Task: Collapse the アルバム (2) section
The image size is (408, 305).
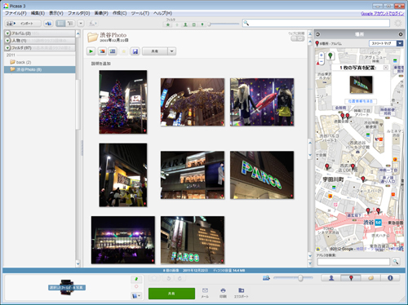Action: coord(7,33)
